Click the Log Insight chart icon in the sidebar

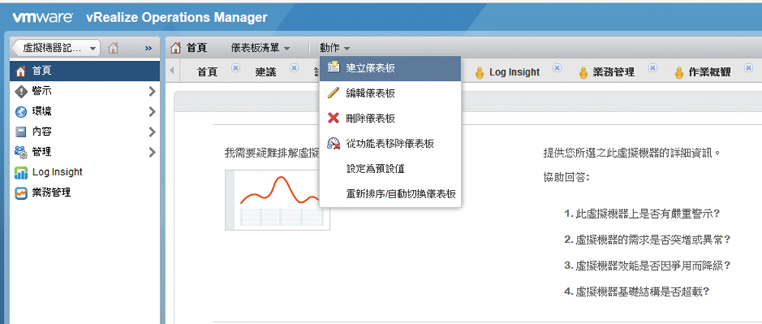coord(21,172)
